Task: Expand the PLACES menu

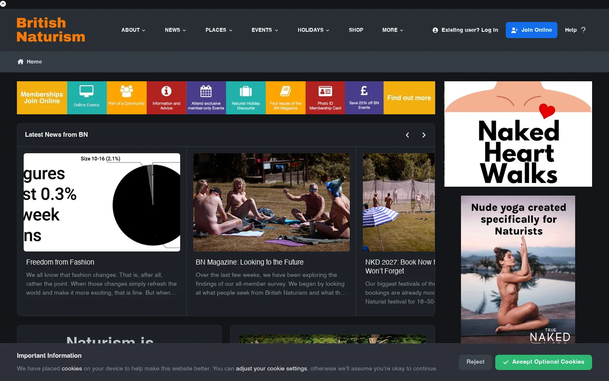Action: [x=219, y=30]
